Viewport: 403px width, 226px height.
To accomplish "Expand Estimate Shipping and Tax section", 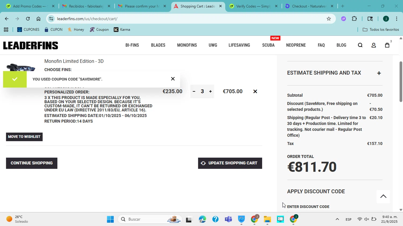I will pos(379,73).
